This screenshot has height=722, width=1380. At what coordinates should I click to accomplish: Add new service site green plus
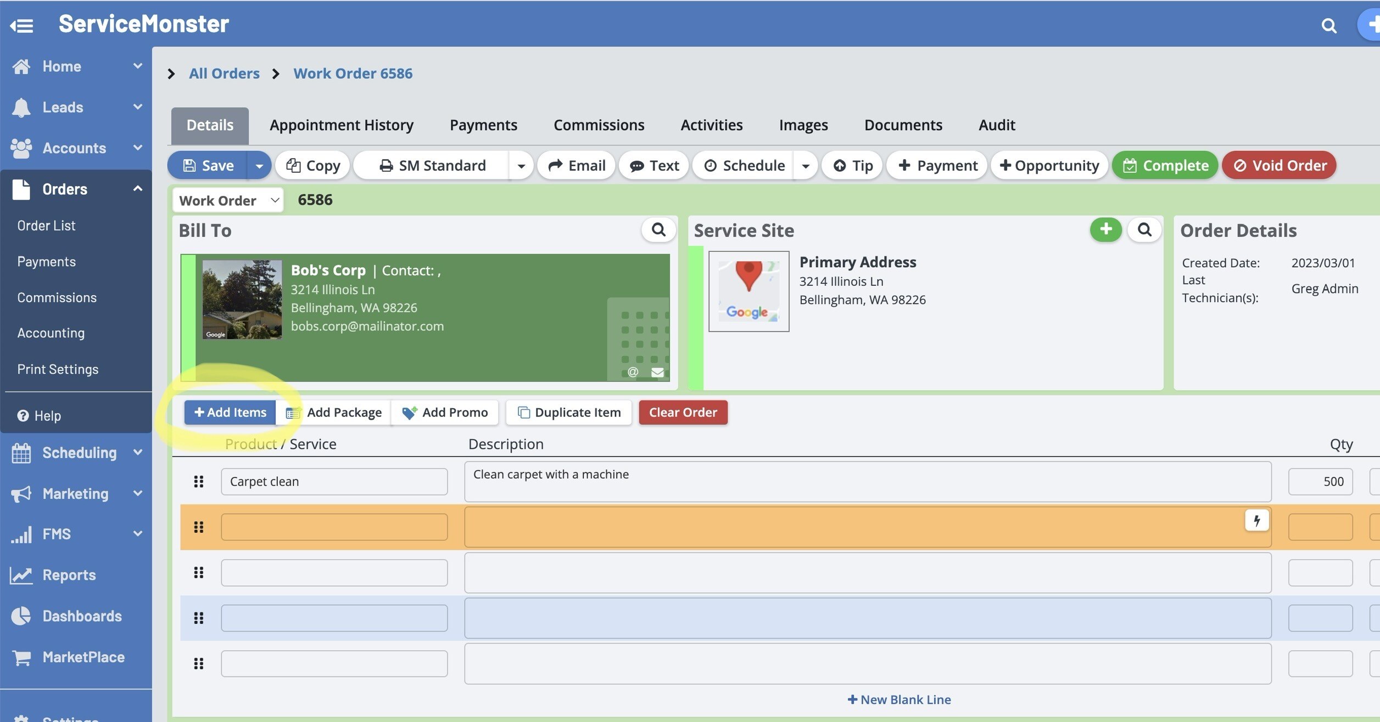[1105, 229]
